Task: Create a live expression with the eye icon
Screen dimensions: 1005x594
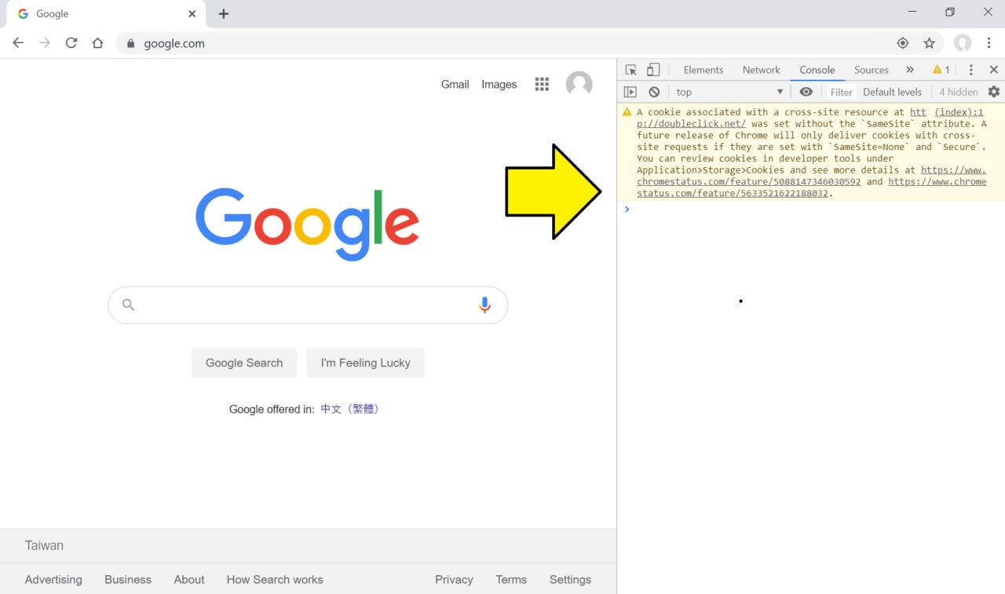Action: pyautogui.click(x=806, y=92)
